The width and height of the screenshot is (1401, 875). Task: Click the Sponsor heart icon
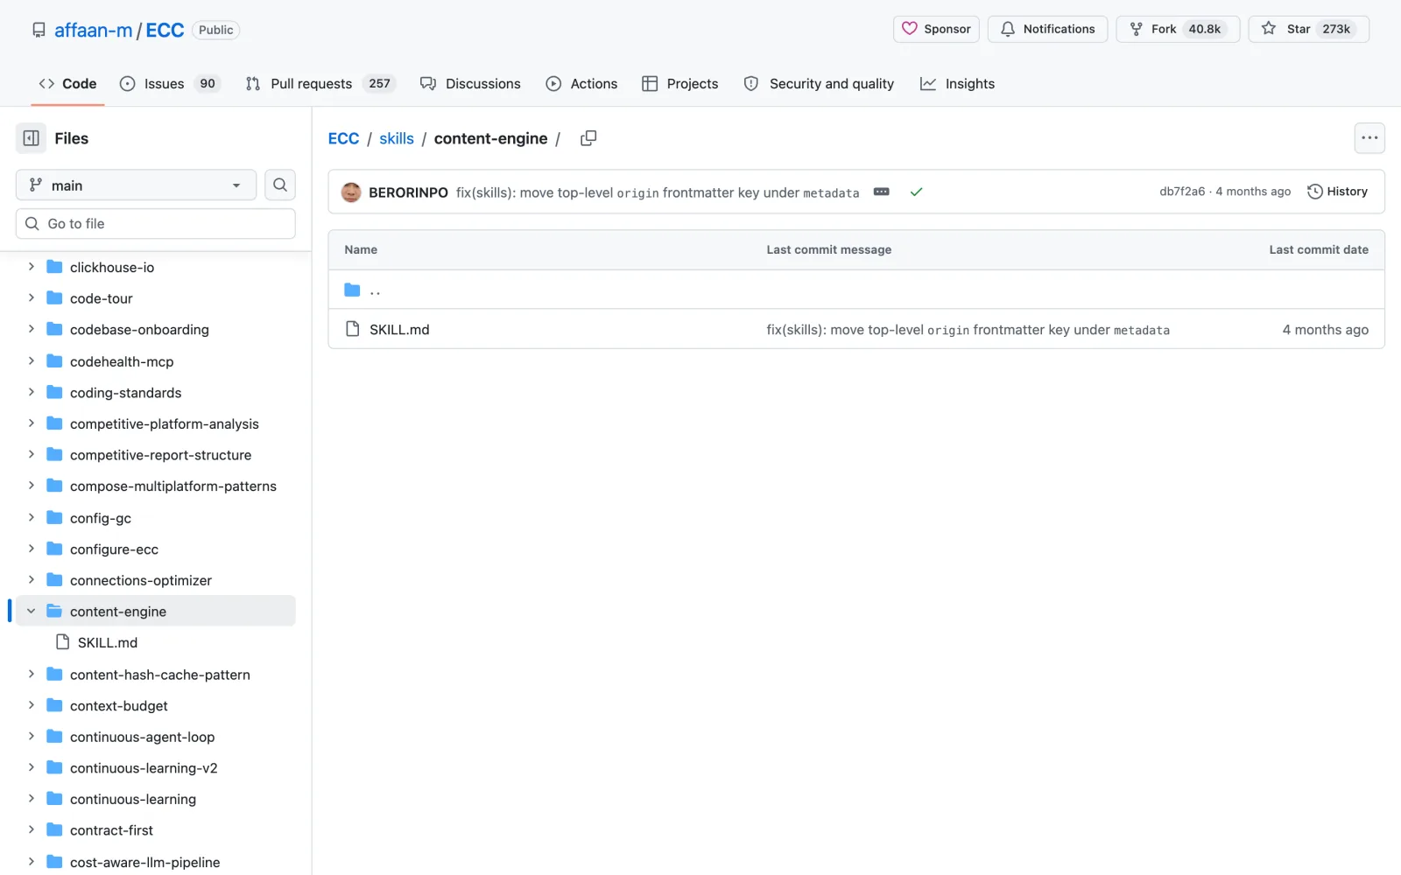(910, 29)
